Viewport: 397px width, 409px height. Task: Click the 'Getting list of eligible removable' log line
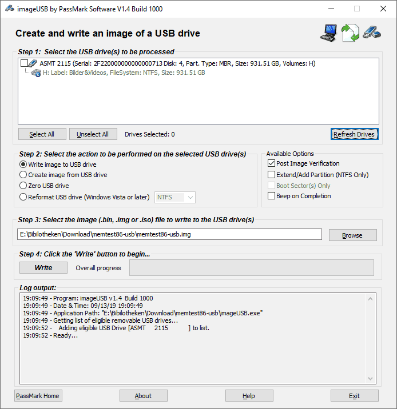coord(100,320)
